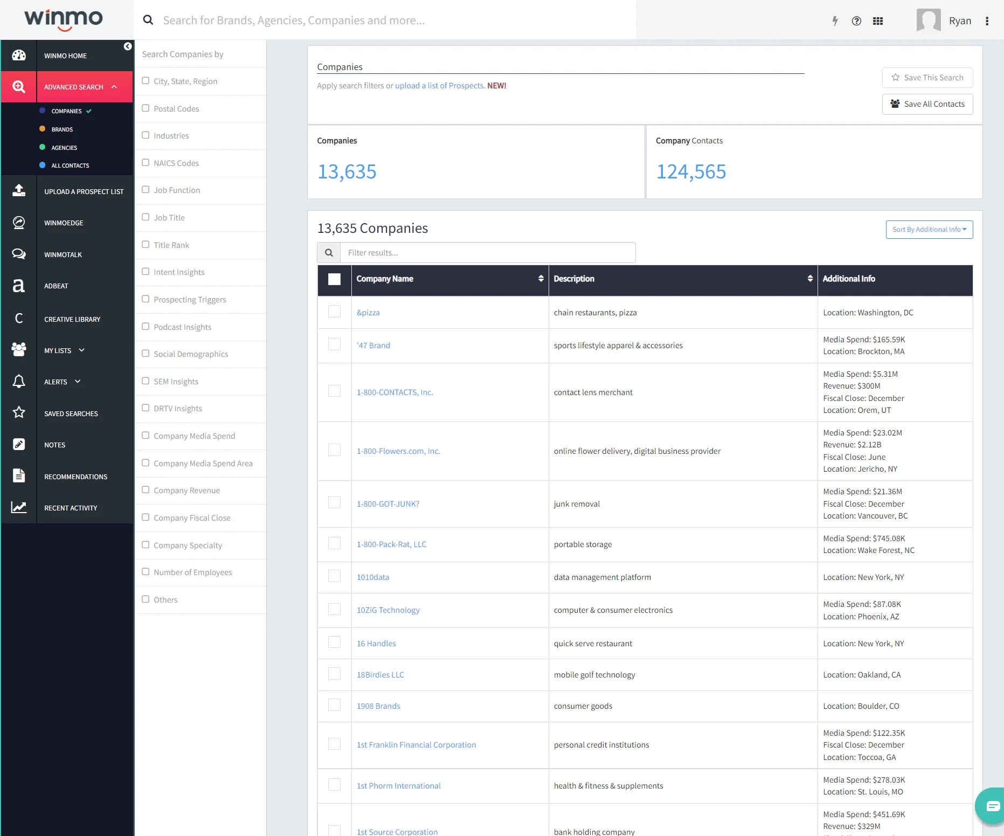Open the 10ZiG Technology company link
Screen dimensions: 1004x836
[x=388, y=610]
